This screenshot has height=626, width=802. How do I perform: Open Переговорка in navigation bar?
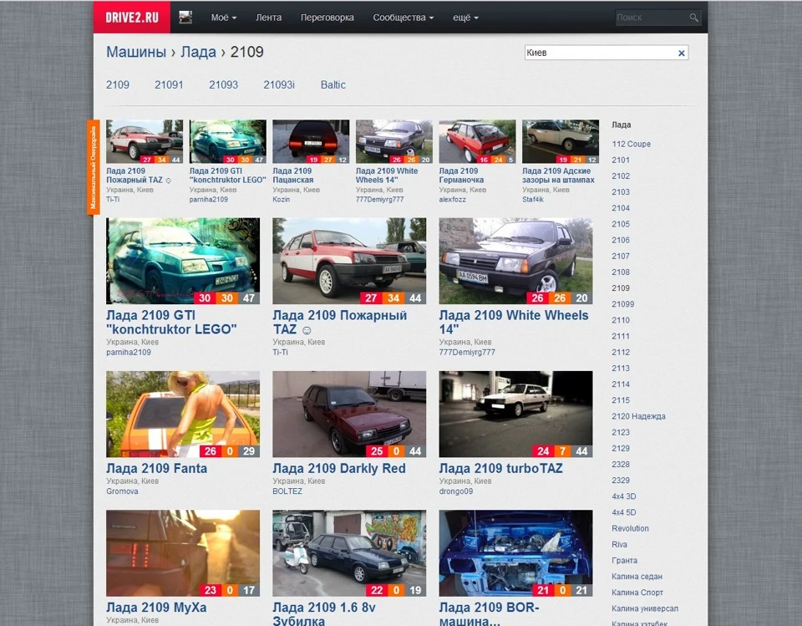click(327, 18)
